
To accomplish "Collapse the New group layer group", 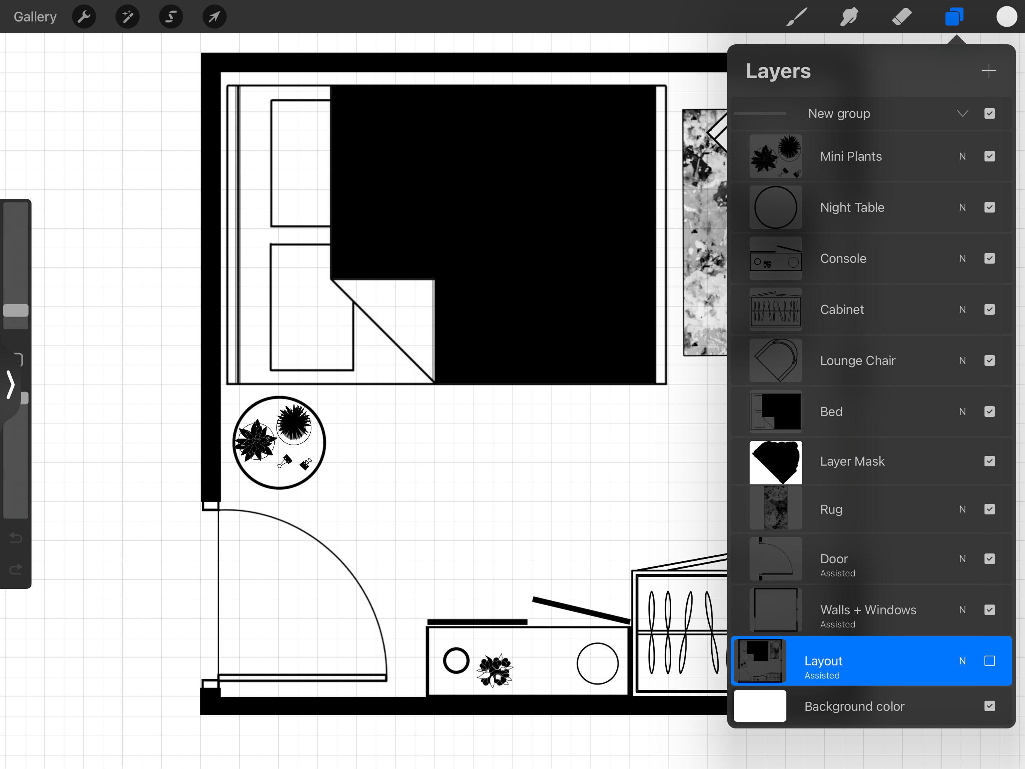I will (x=962, y=114).
